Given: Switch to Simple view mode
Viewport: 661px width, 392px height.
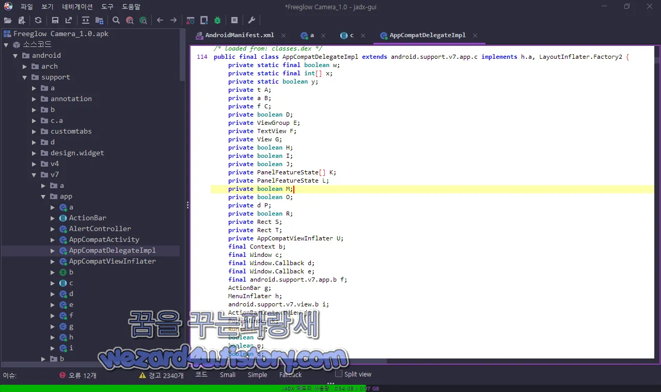Looking at the screenshot, I should tap(257, 375).
